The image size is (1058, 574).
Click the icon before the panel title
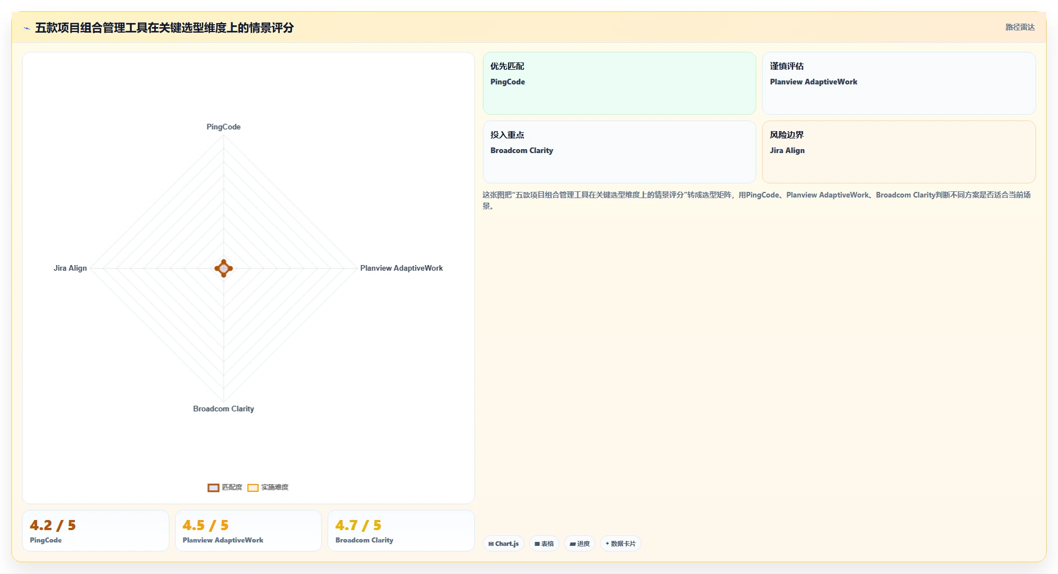(26, 28)
